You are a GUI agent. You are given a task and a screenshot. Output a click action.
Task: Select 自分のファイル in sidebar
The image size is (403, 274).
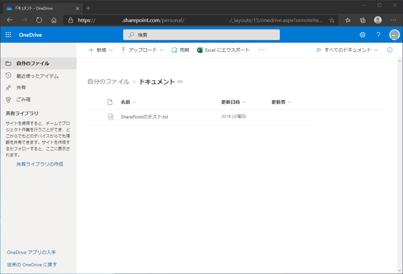coord(39,63)
